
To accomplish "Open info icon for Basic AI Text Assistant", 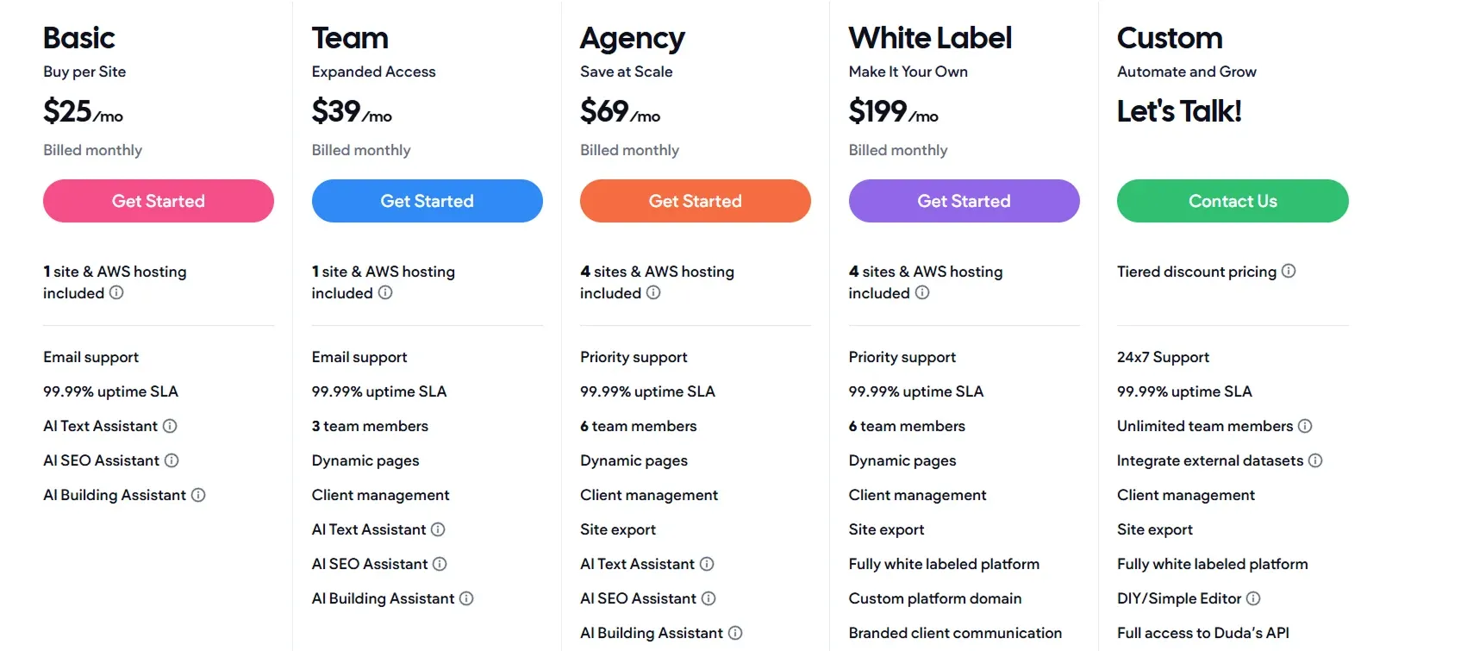I will pos(170,426).
